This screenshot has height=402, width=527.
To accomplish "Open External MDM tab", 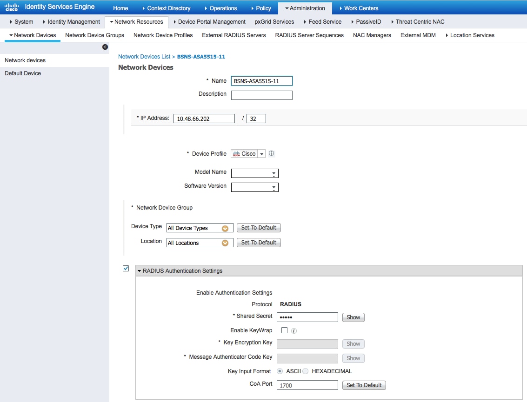I will [418, 35].
